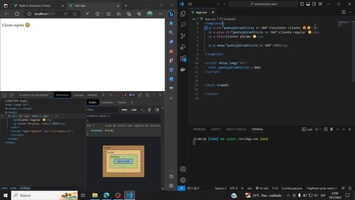Switch to the DEBUG CONSOLE panel tab
The width and height of the screenshot is (355, 200).
(236, 129)
